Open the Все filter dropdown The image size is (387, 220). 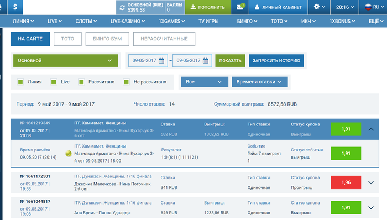coord(205,82)
